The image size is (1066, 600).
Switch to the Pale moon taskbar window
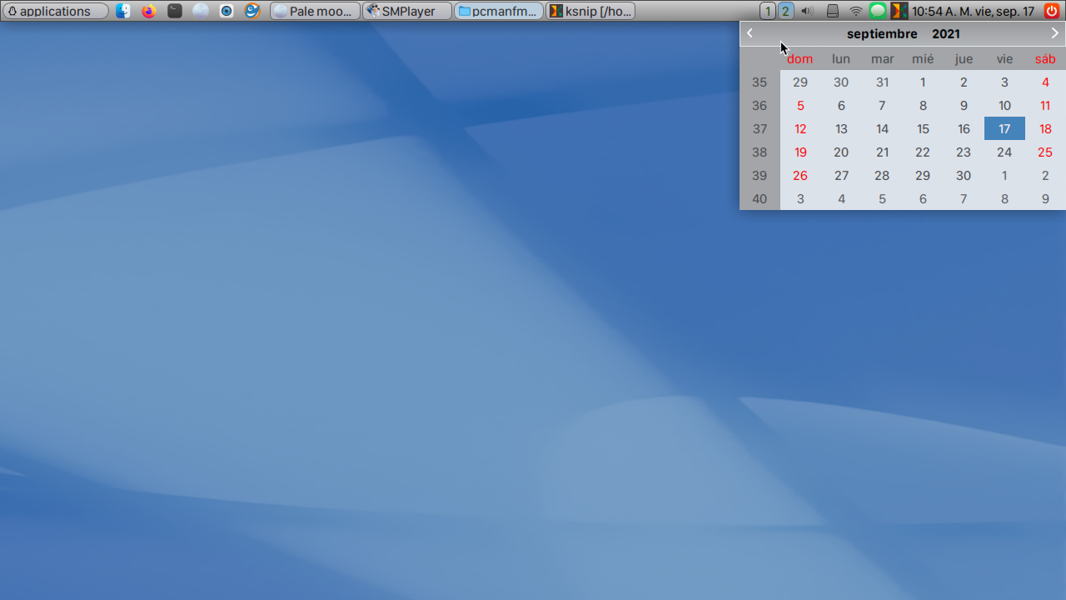(316, 11)
